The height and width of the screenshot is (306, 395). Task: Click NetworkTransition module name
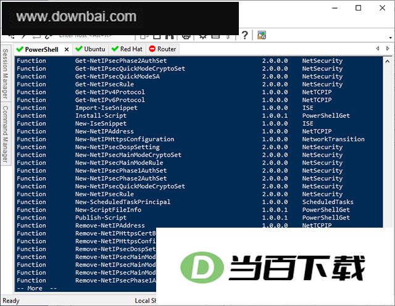pos(333,139)
